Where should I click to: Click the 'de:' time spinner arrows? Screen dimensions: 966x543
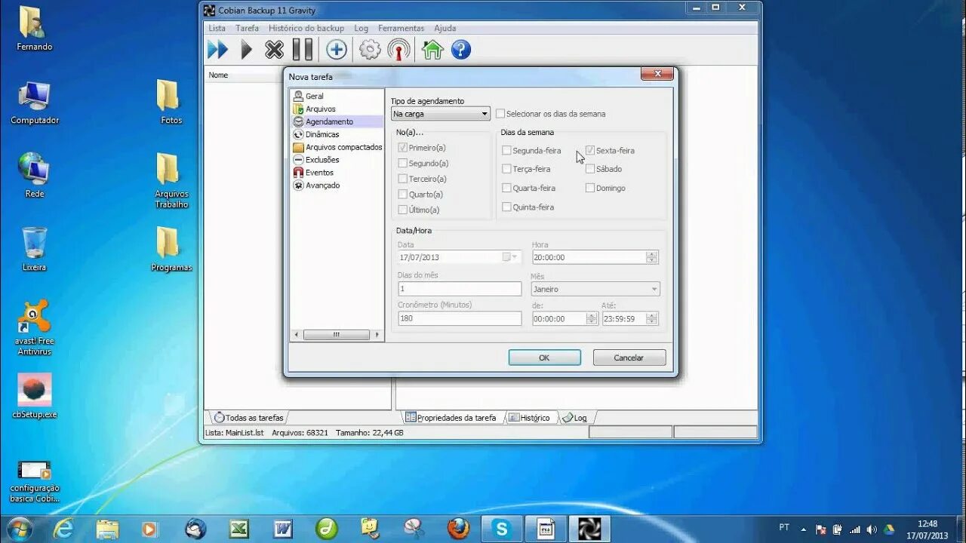click(x=592, y=318)
